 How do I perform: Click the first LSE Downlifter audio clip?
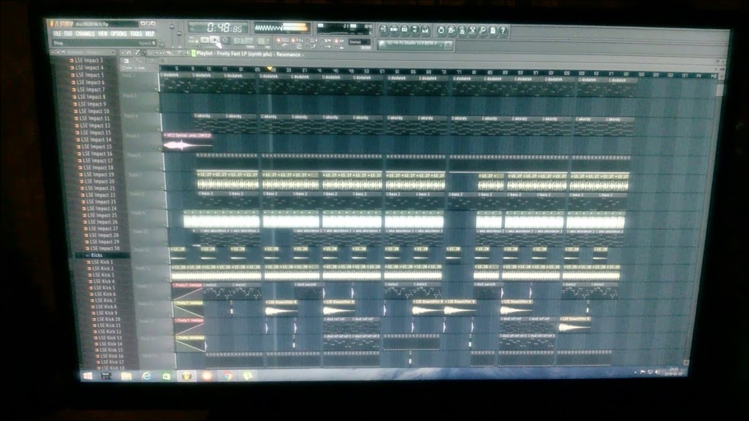(281, 308)
